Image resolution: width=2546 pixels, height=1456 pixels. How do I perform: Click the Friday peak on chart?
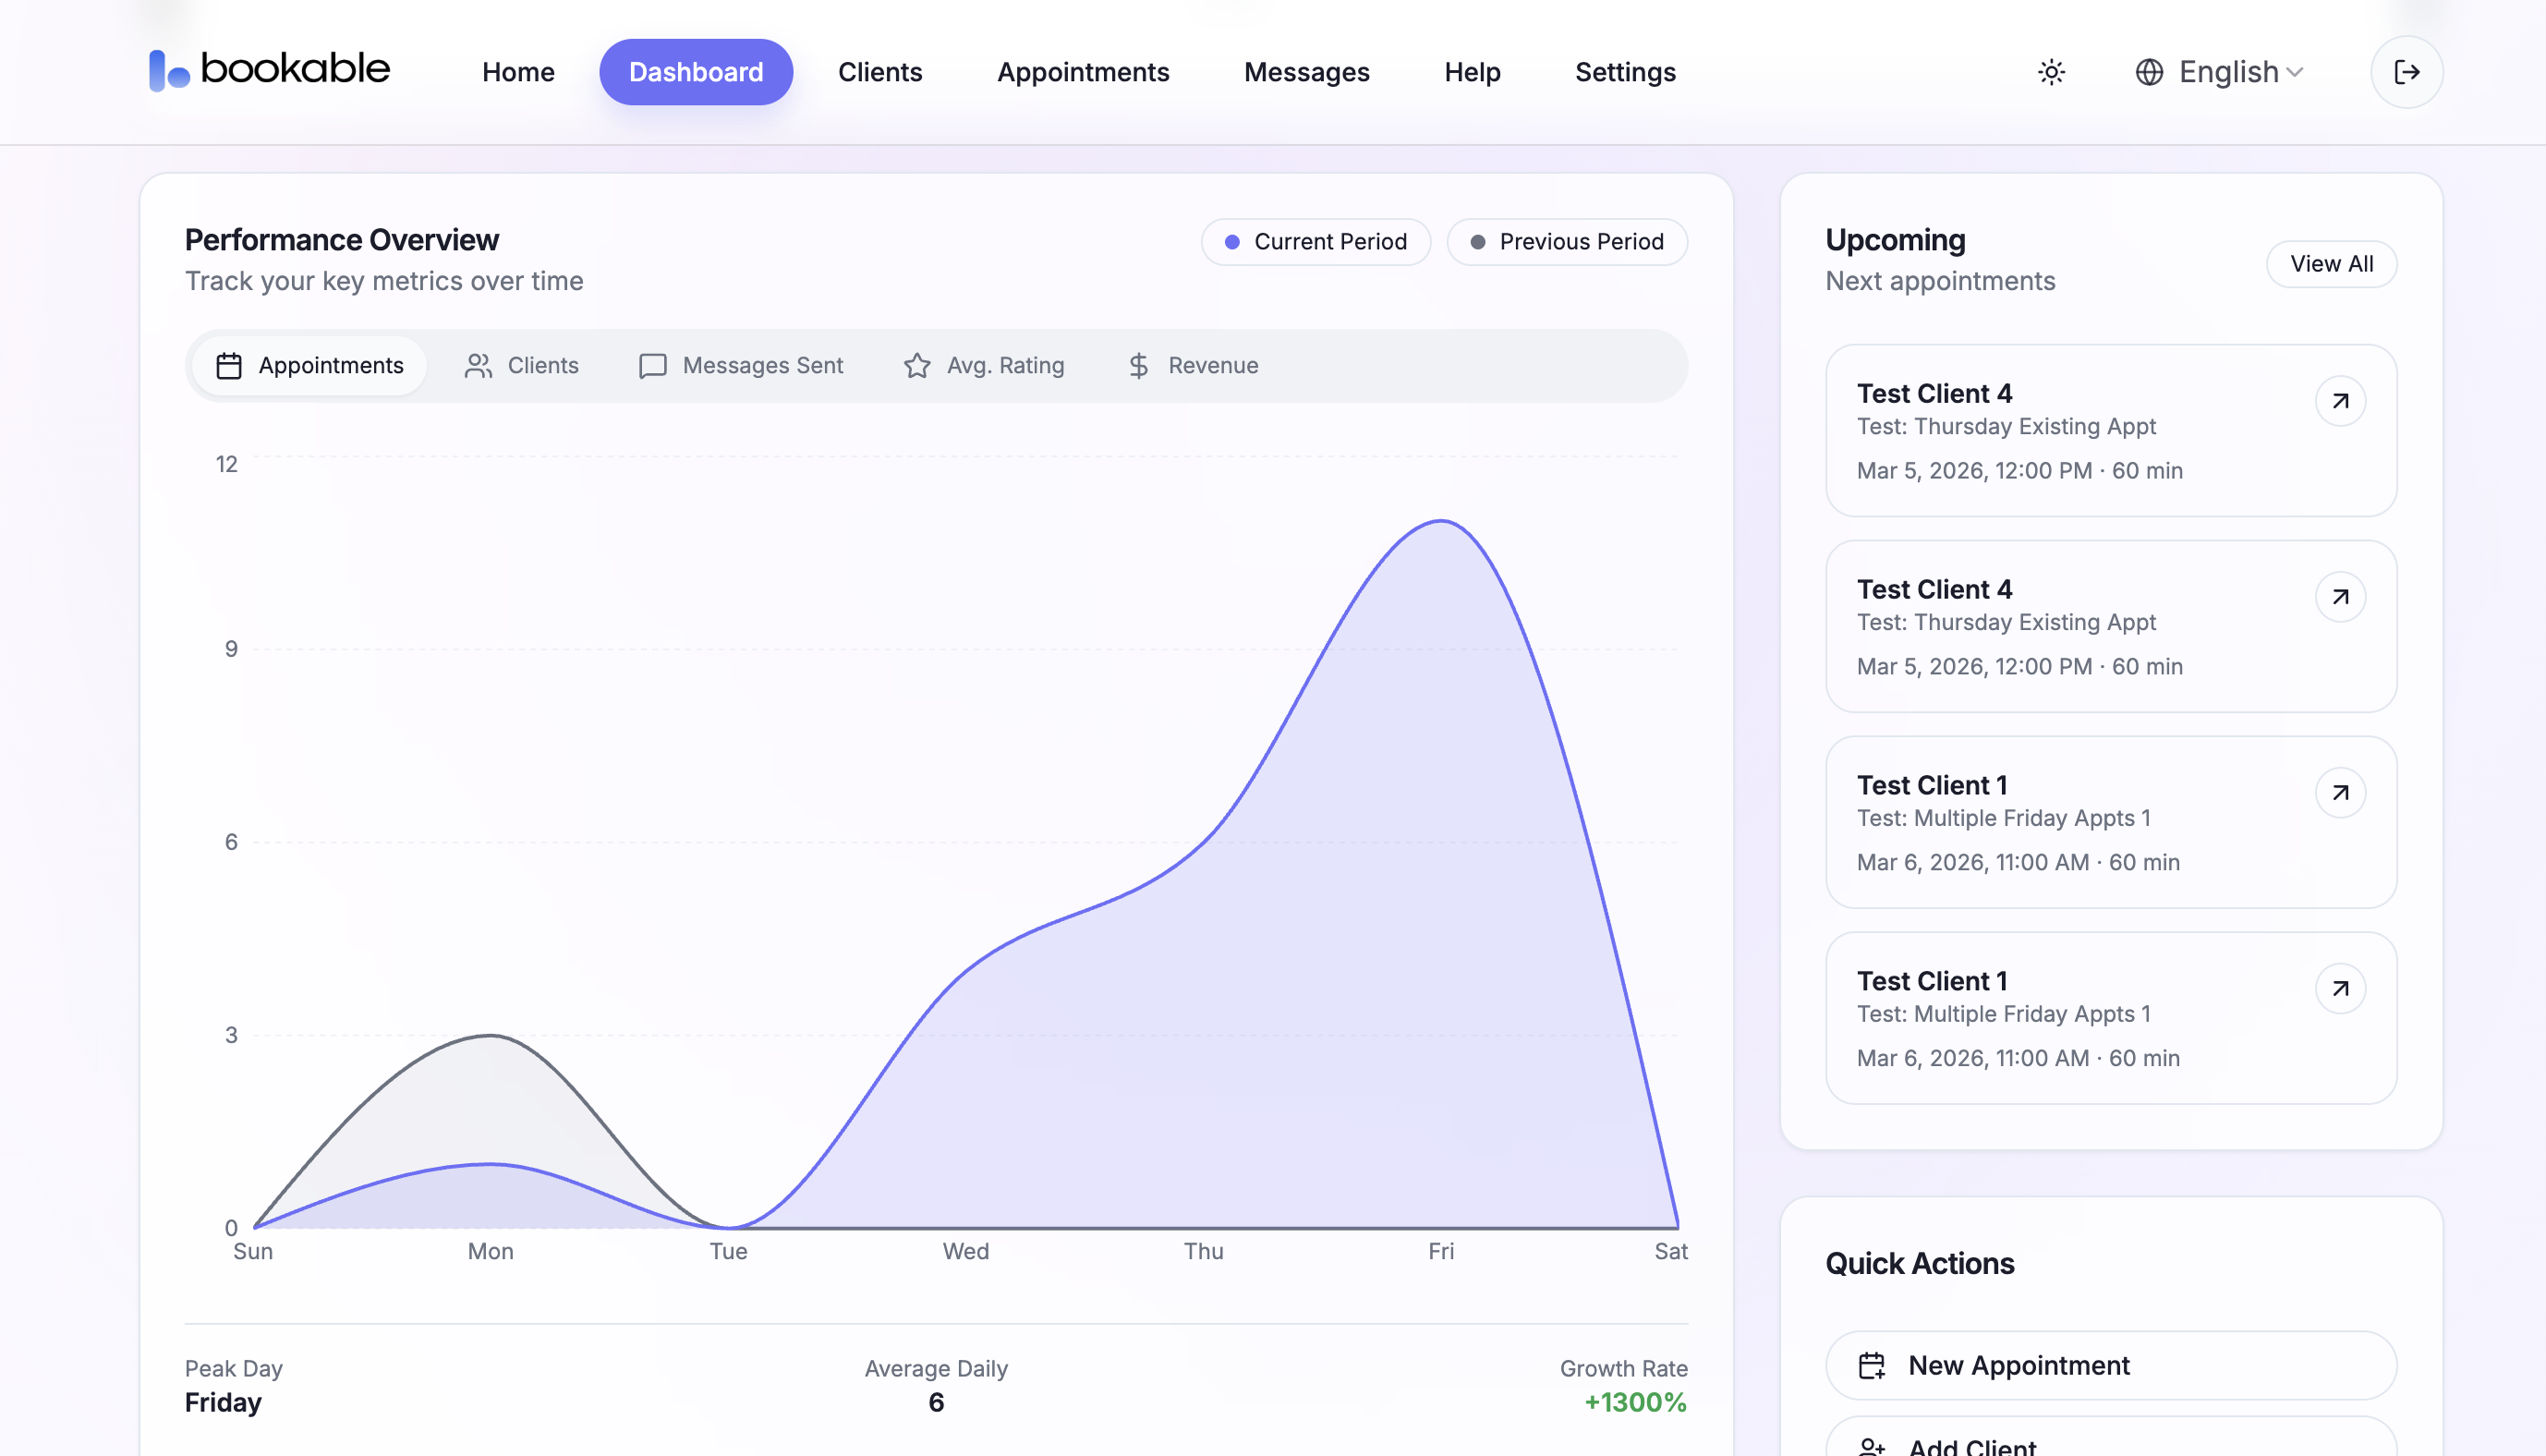point(1440,521)
